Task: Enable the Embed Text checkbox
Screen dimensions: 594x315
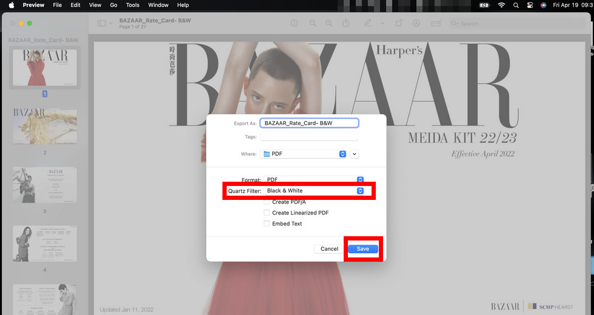Action: (x=267, y=224)
